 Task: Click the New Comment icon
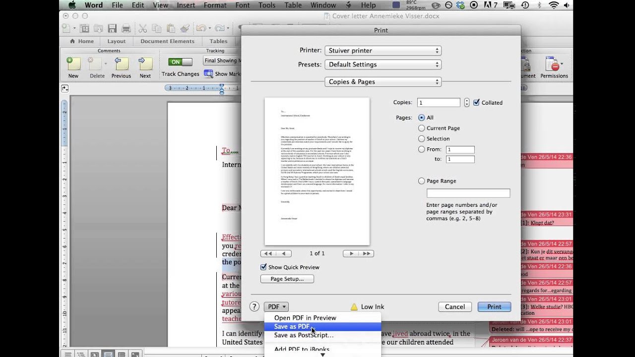pyautogui.click(x=73, y=63)
